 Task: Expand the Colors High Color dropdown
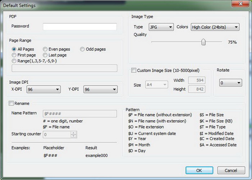215,27
